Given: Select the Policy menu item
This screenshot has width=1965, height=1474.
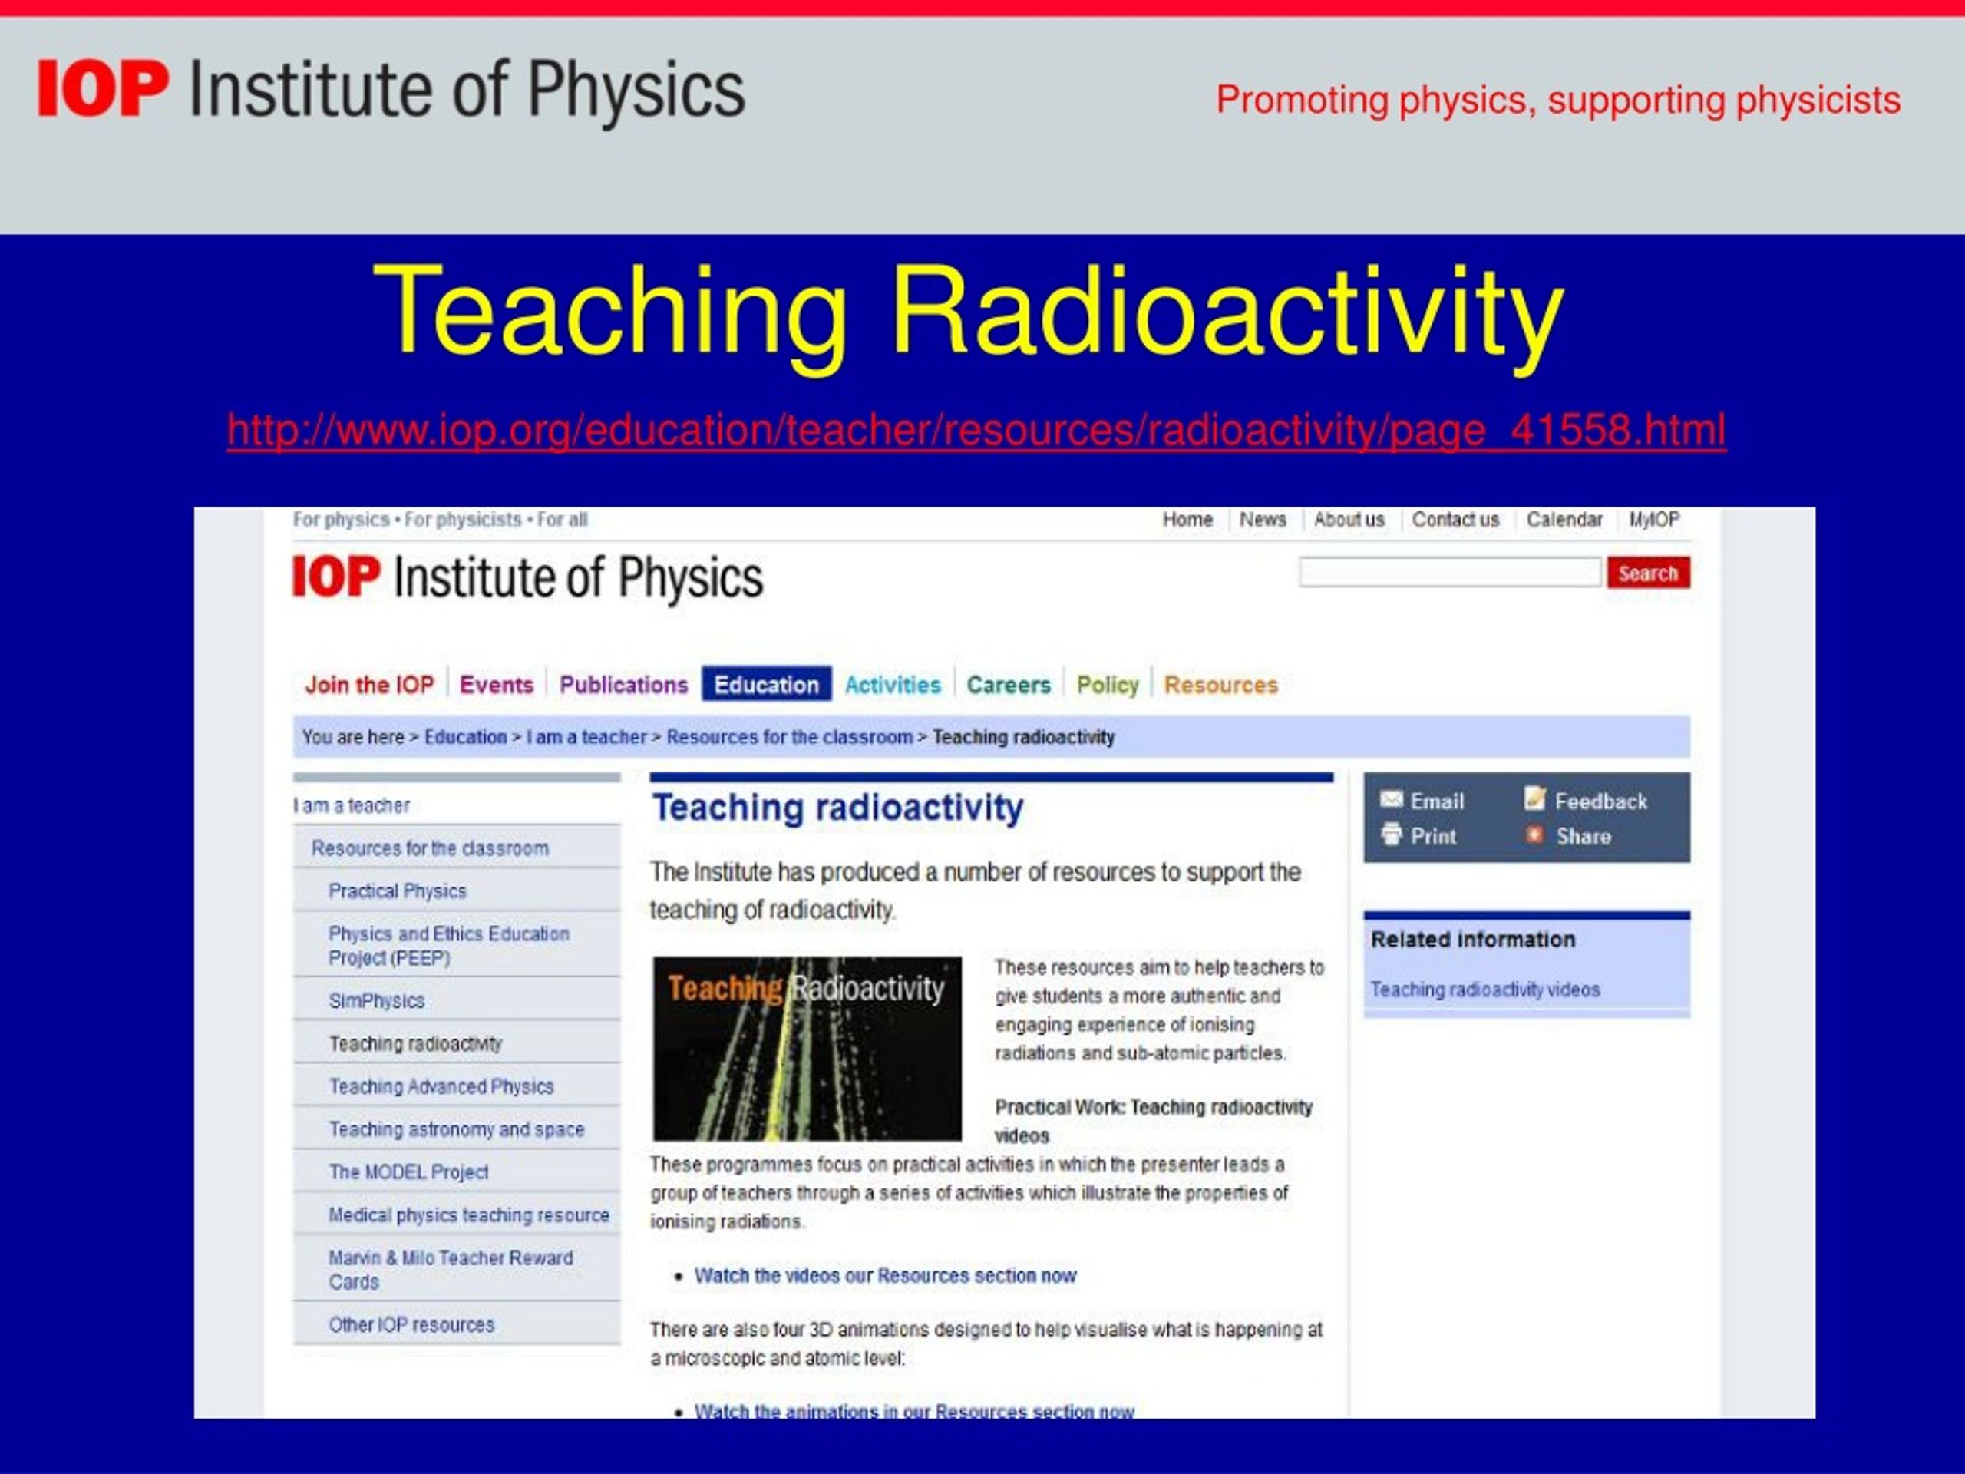Looking at the screenshot, I should 1108,685.
